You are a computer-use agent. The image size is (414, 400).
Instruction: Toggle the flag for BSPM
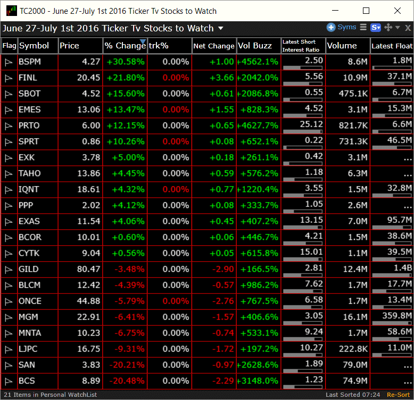(x=9, y=62)
